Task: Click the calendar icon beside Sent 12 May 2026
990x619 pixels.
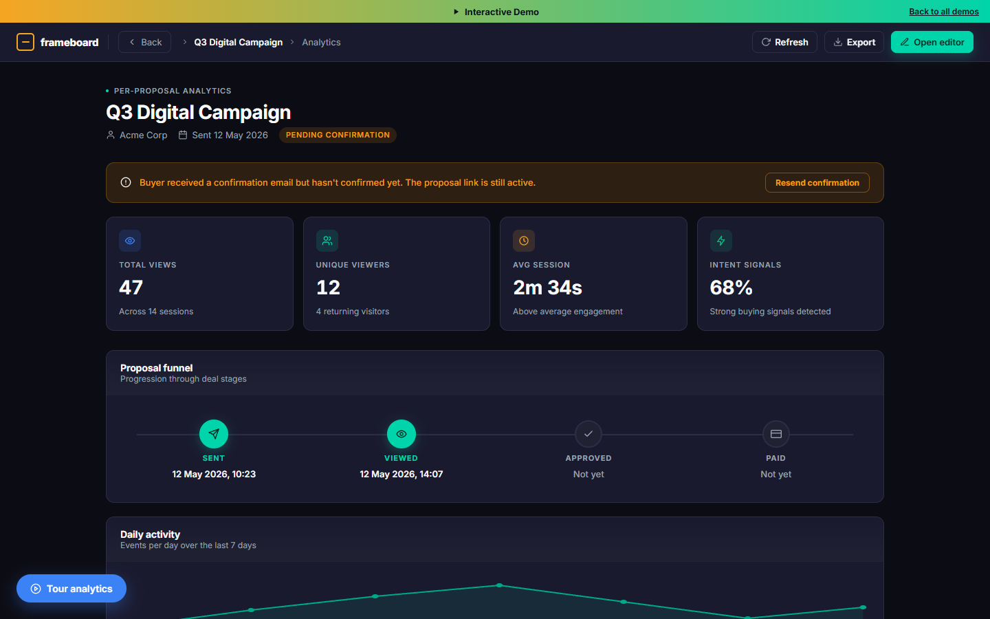Action: (183, 135)
